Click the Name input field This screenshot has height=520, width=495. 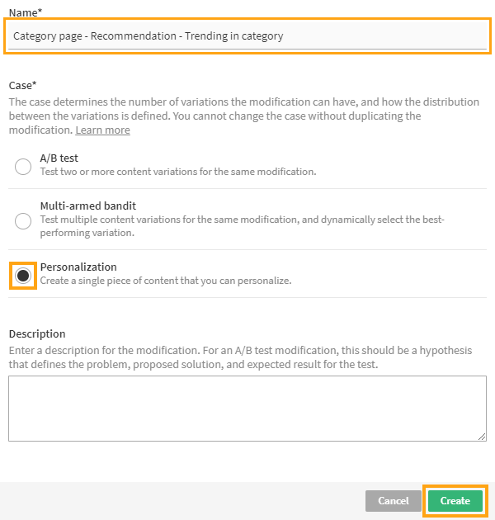tap(247, 36)
